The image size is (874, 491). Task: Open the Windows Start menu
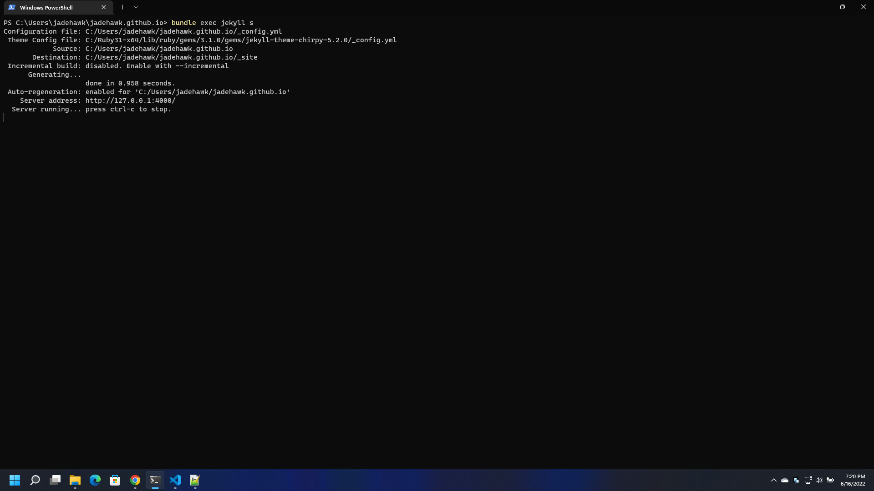pyautogui.click(x=15, y=480)
